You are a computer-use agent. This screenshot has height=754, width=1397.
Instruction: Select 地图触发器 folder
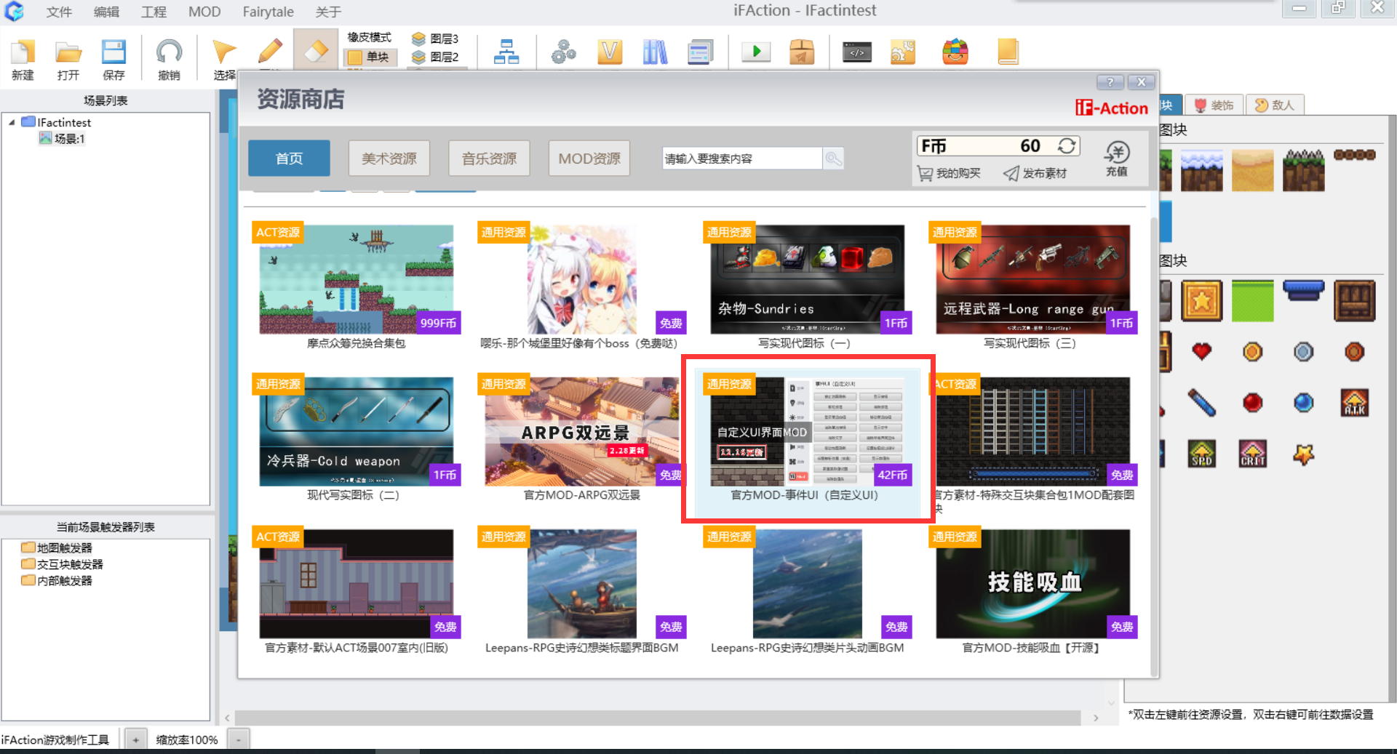57,548
